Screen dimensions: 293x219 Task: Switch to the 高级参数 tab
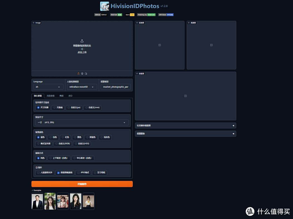[51, 96]
